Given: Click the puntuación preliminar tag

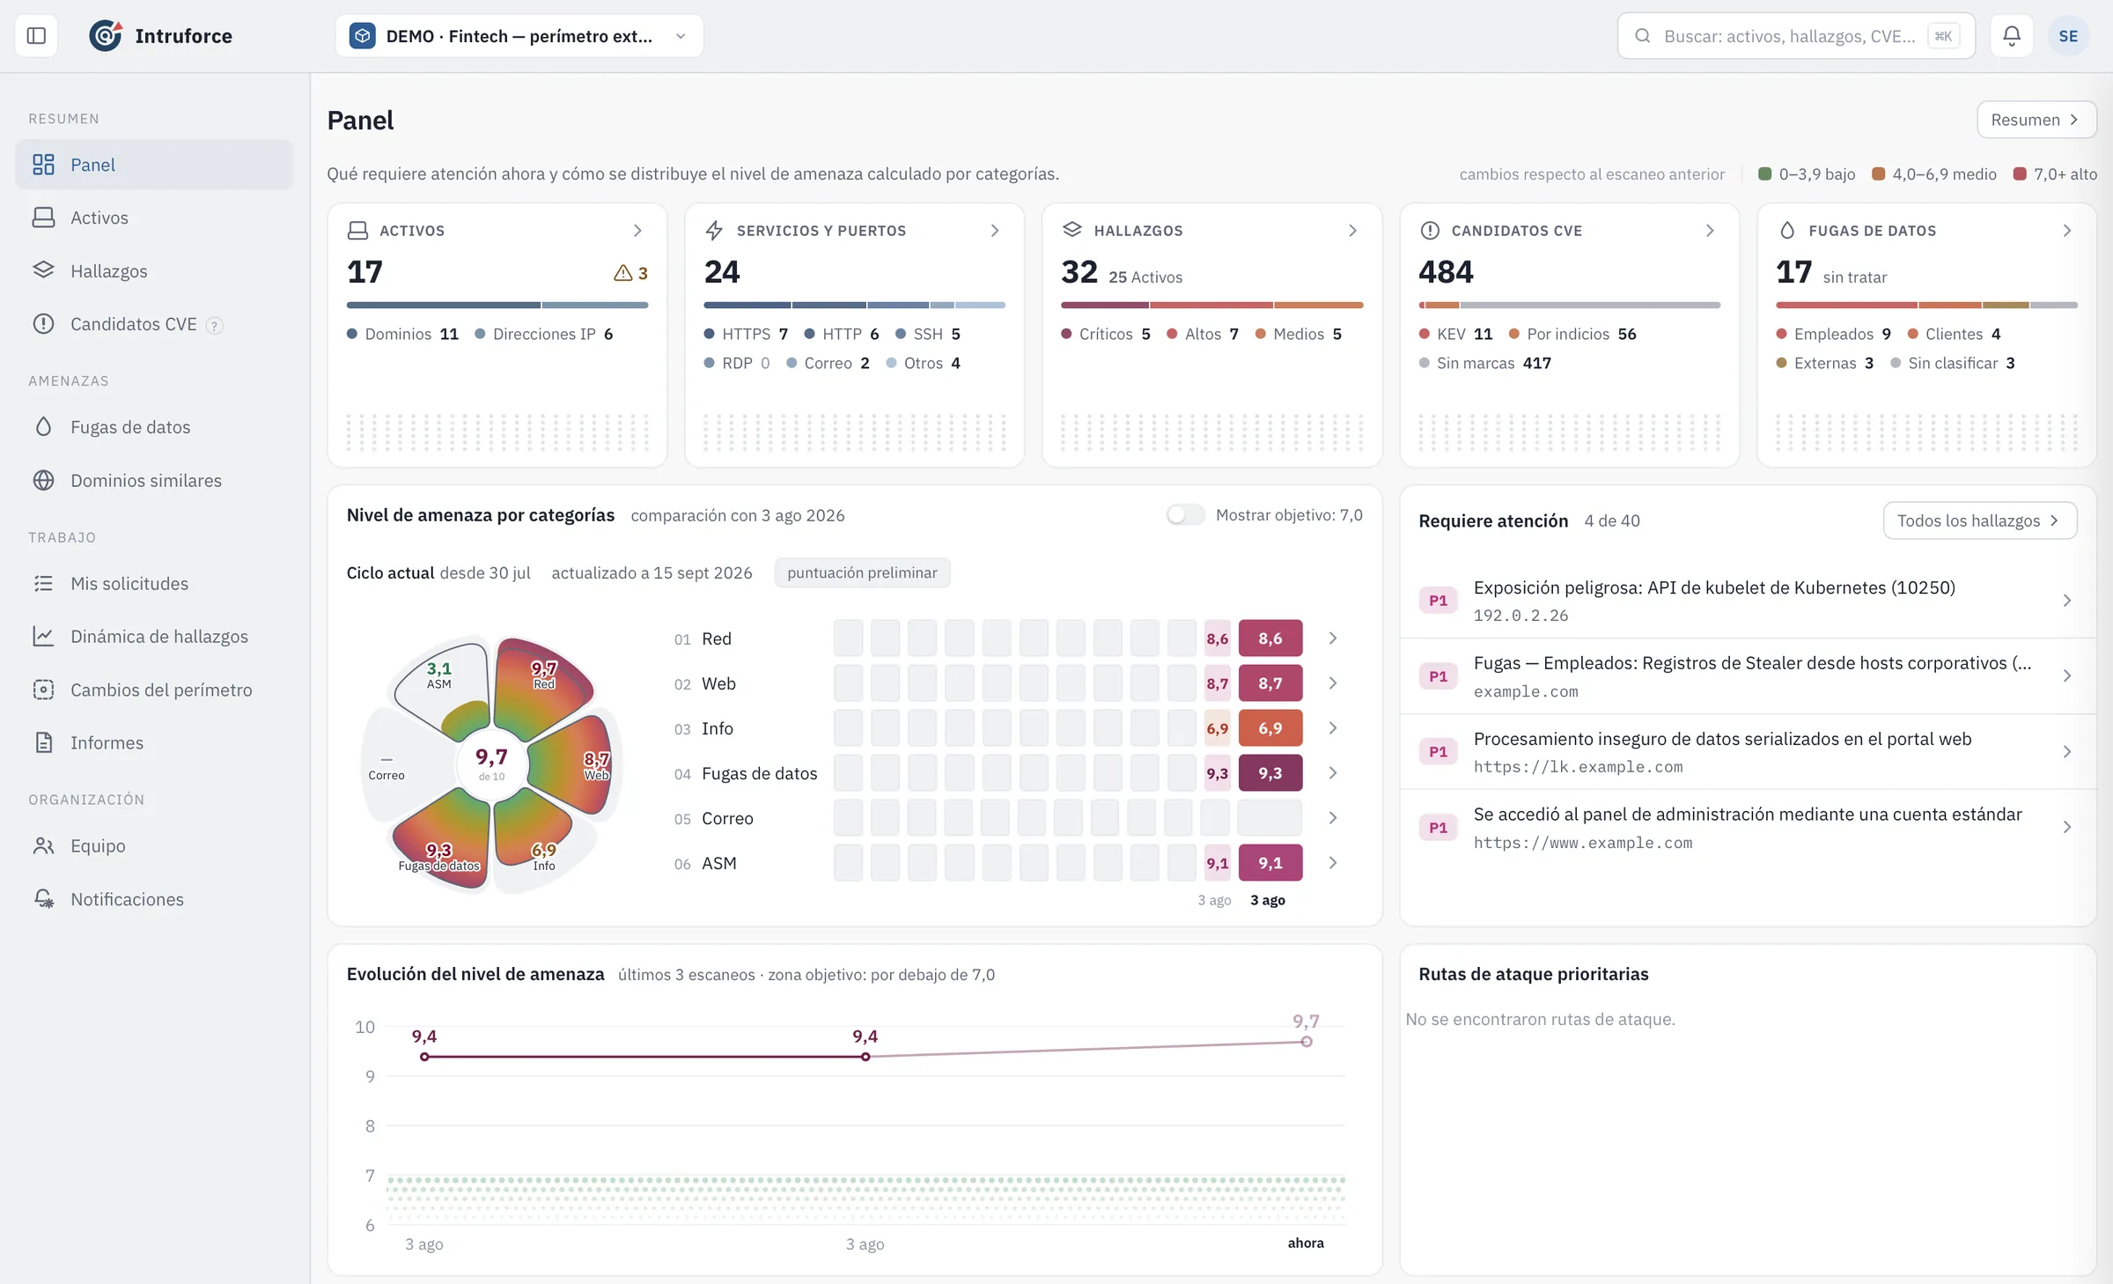Looking at the screenshot, I should [x=862, y=573].
